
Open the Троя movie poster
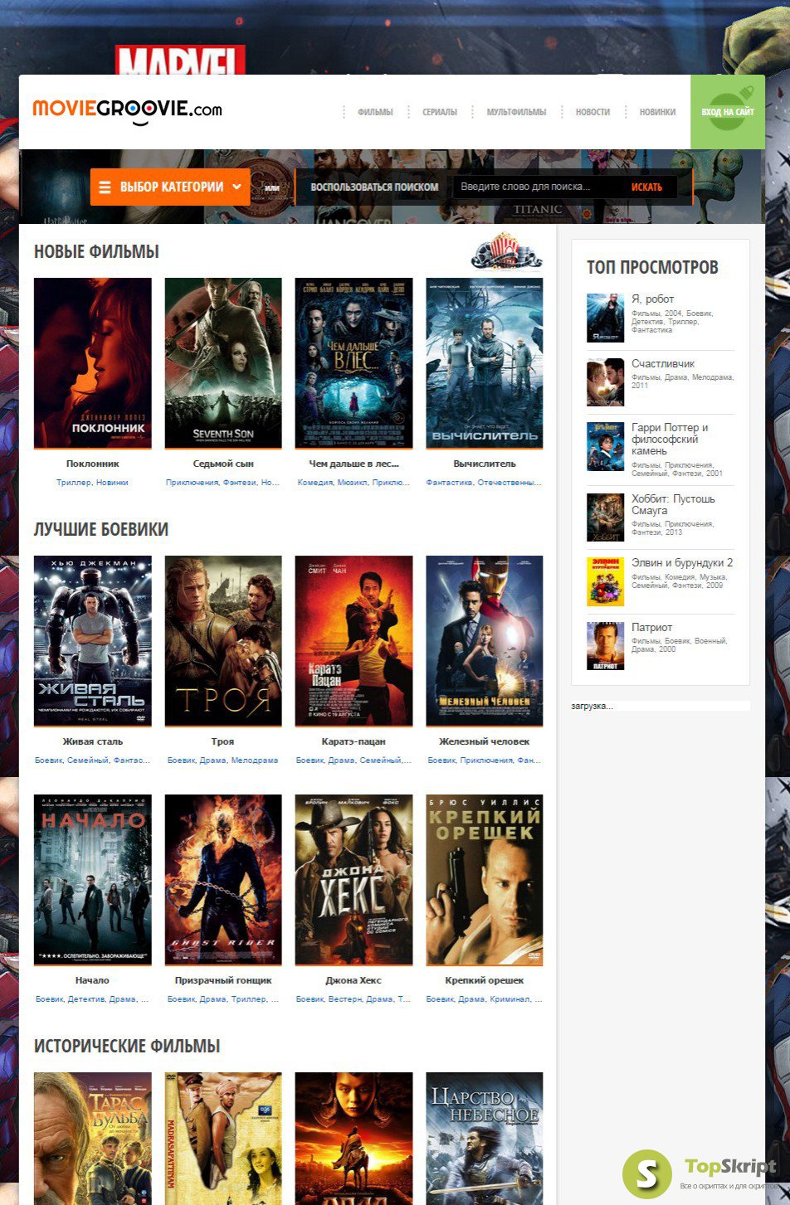click(x=223, y=641)
